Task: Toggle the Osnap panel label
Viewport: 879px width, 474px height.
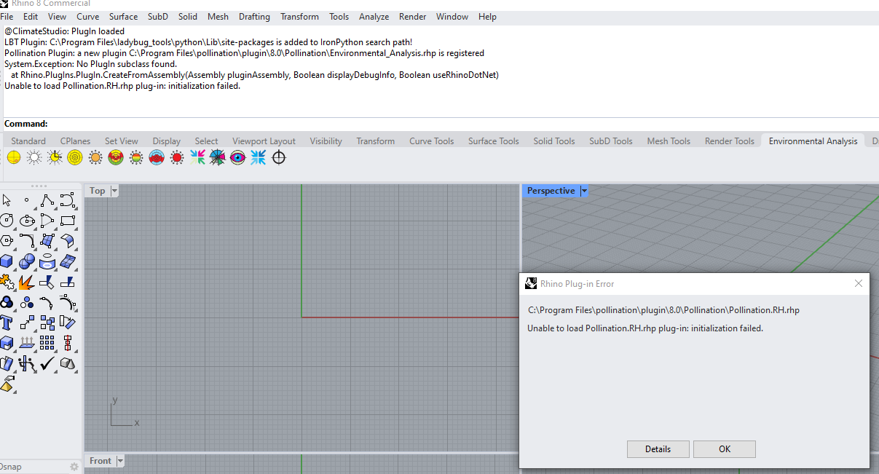Action: 10,466
